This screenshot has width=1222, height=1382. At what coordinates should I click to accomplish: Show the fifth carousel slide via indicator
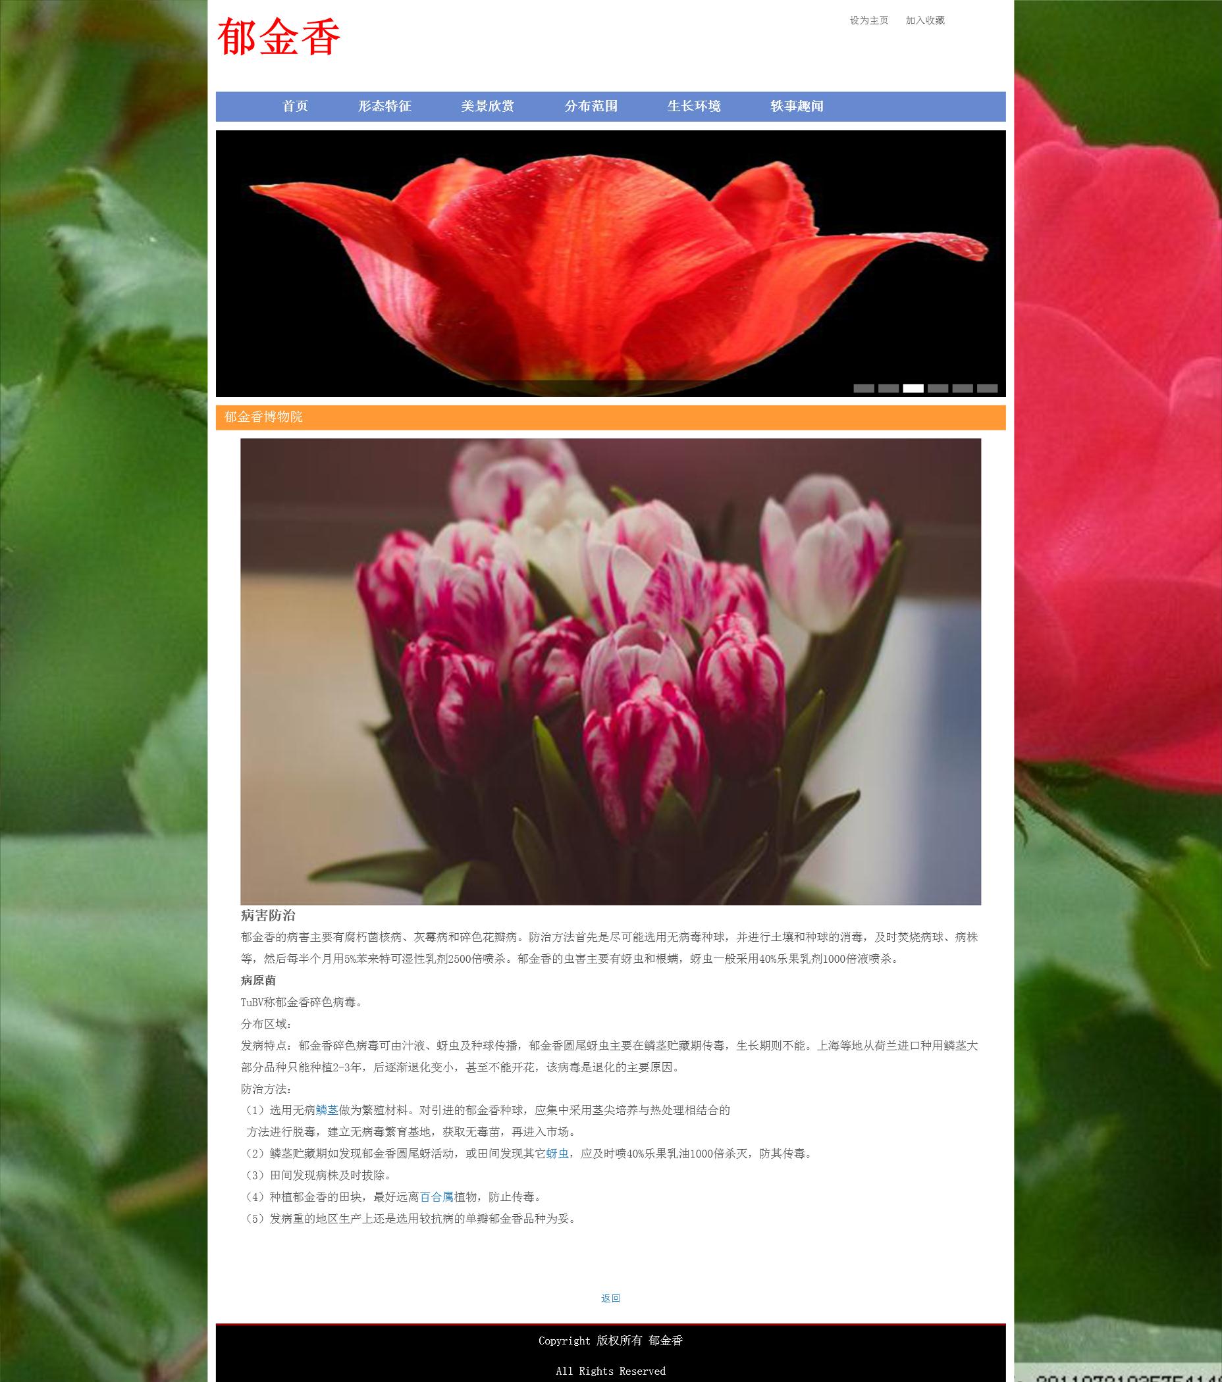click(x=963, y=388)
